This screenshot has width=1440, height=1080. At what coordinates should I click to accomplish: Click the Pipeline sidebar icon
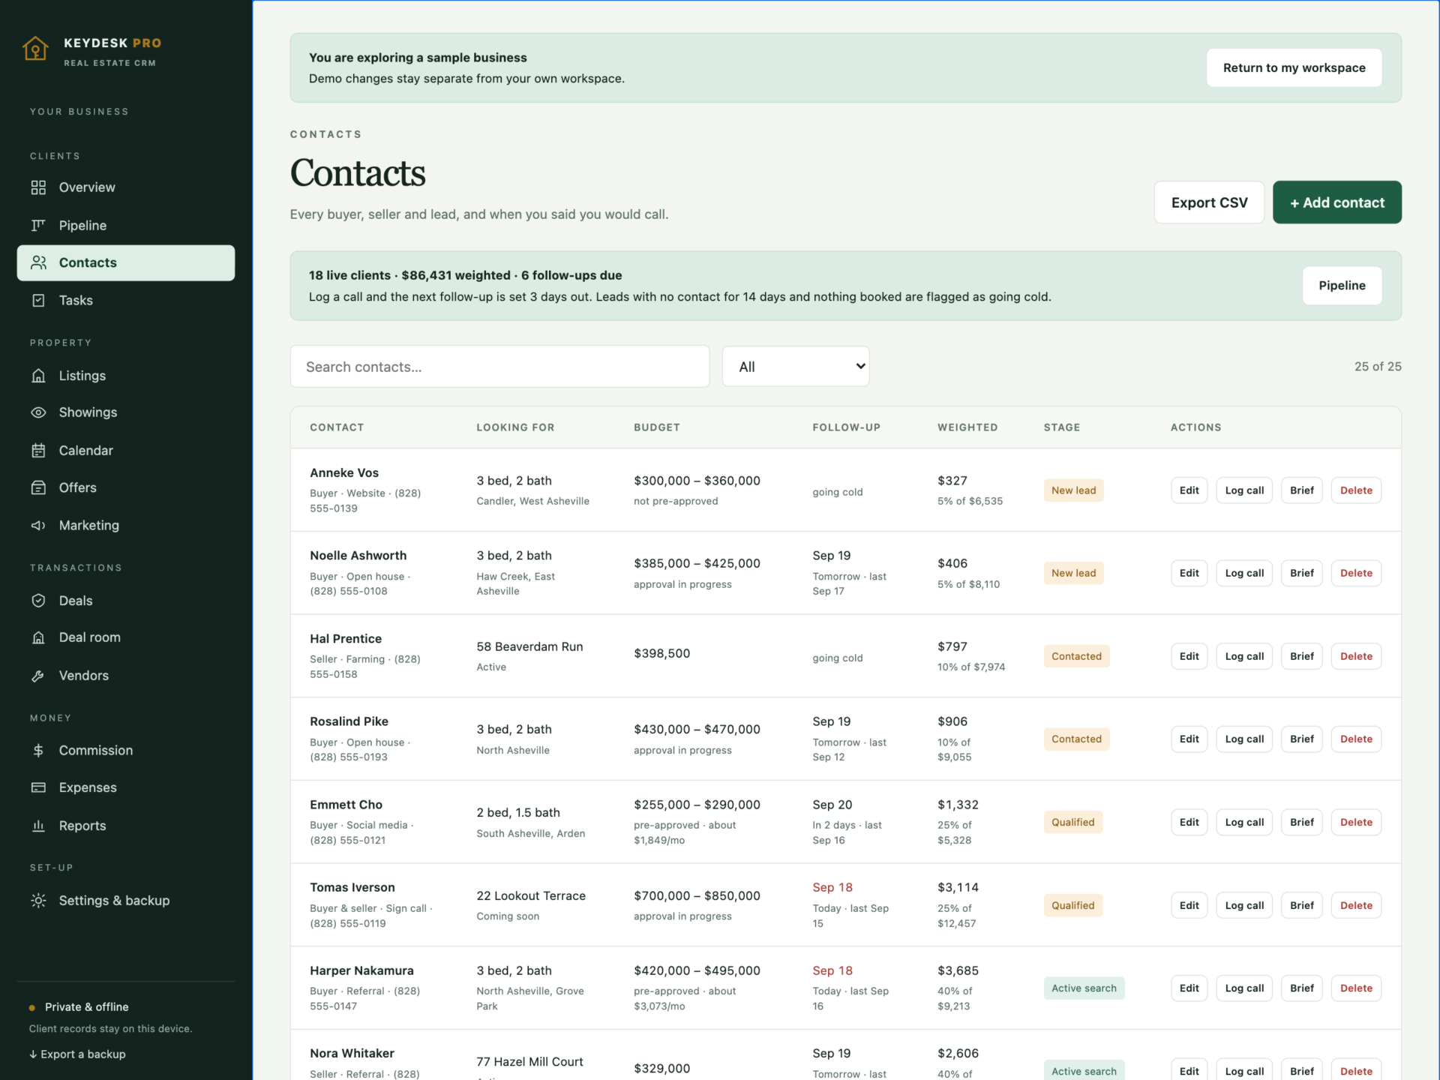(38, 225)
